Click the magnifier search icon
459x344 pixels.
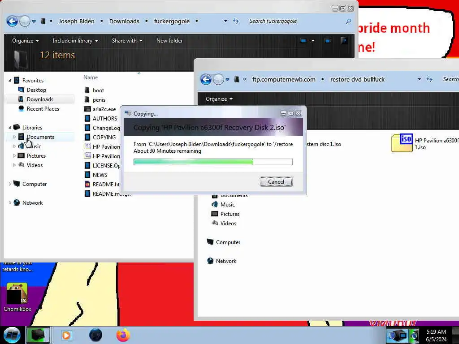click(x=348, y=21)
